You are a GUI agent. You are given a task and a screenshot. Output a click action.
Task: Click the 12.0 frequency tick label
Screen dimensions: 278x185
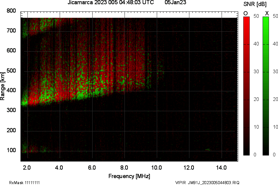(189, 168)
